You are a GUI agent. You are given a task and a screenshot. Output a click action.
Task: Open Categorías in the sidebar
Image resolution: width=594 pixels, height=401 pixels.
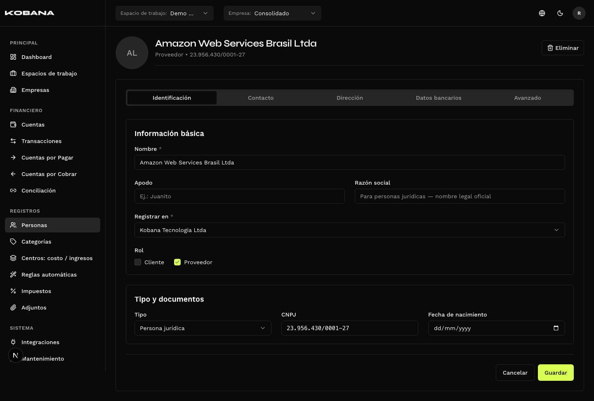pyautogui.click(x=52, y=242)
